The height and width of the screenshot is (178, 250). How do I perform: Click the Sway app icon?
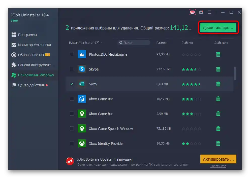[x=82, y=84]
